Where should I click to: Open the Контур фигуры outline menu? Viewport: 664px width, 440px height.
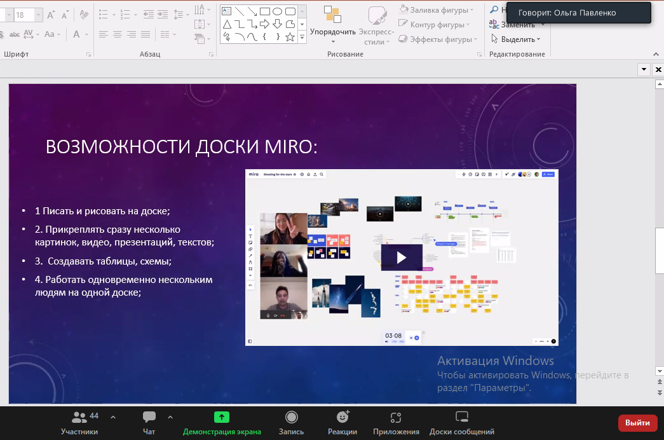click(x=435, y=25)
